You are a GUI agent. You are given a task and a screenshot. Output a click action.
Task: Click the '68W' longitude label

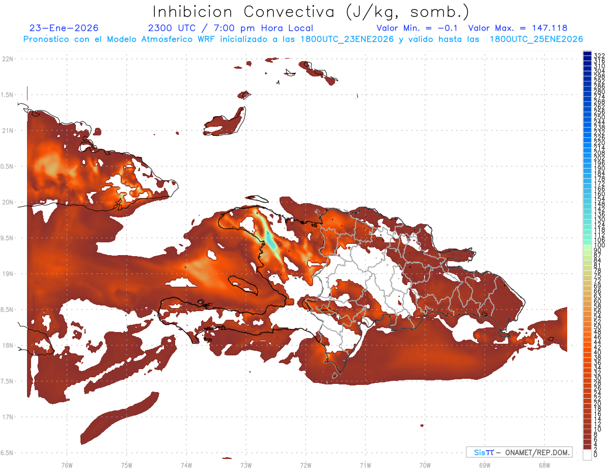(x=544, y=465)
